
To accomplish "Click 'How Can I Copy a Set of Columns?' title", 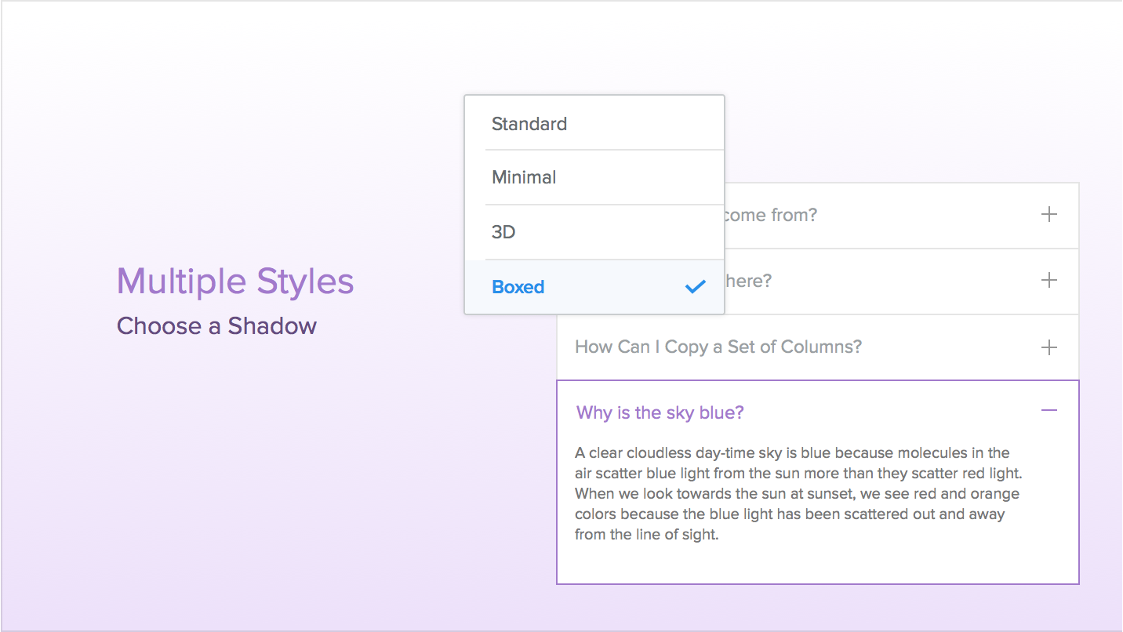I will [x=718, y=347].
